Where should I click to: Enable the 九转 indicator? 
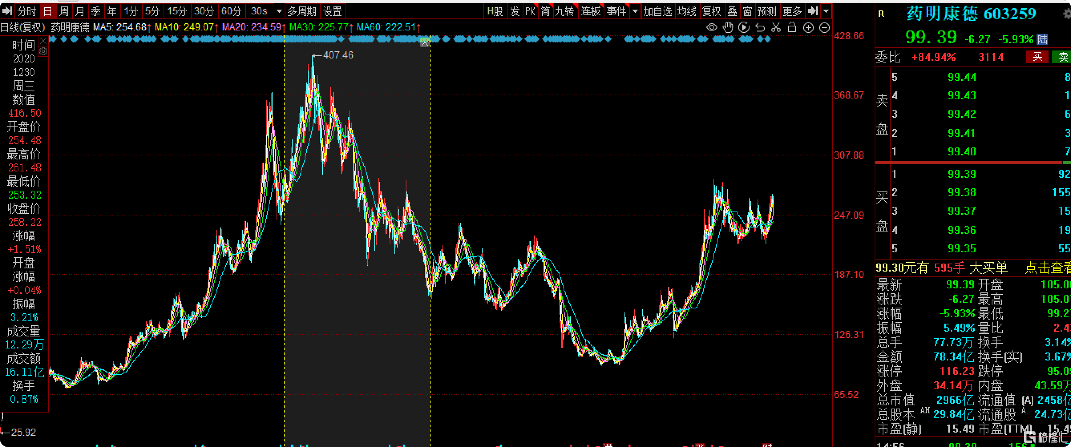(x=565, y=11)
